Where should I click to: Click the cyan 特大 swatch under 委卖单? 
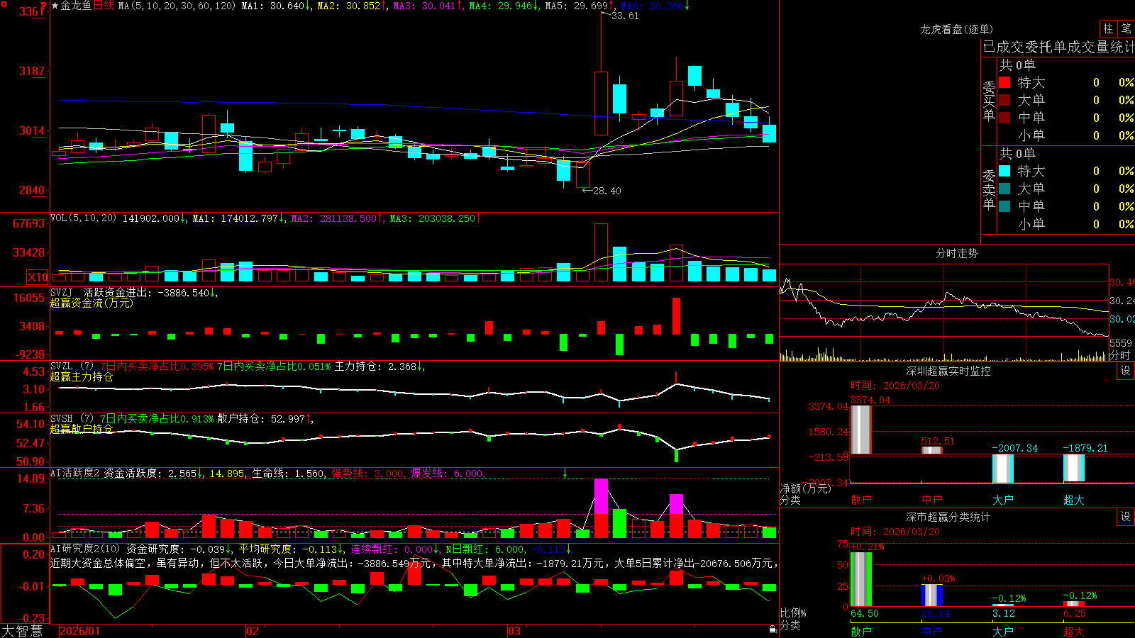coord(1004,171)
